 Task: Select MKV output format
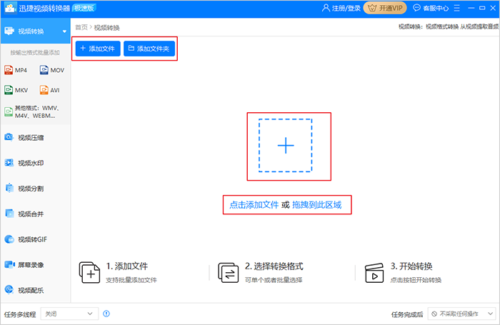16,90
